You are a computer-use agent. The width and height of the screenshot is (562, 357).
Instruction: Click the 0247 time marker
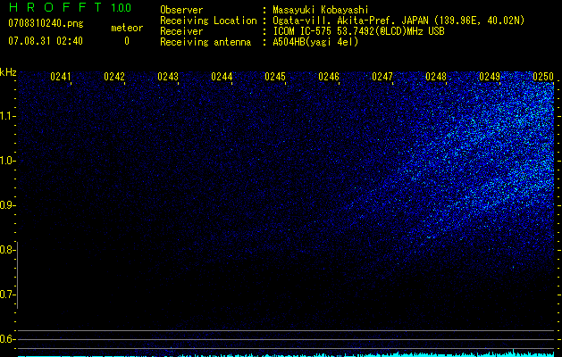382,77
